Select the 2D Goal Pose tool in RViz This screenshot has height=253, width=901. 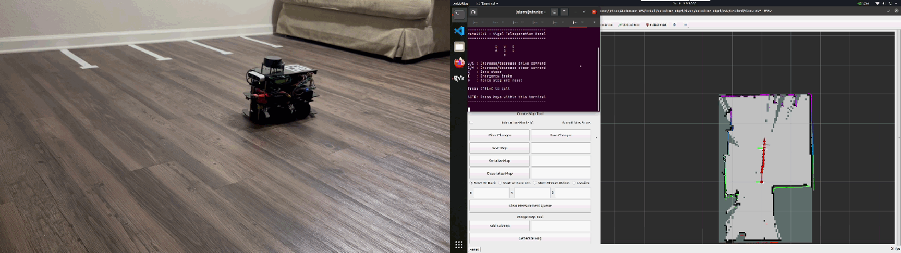(x=629, y=24)
